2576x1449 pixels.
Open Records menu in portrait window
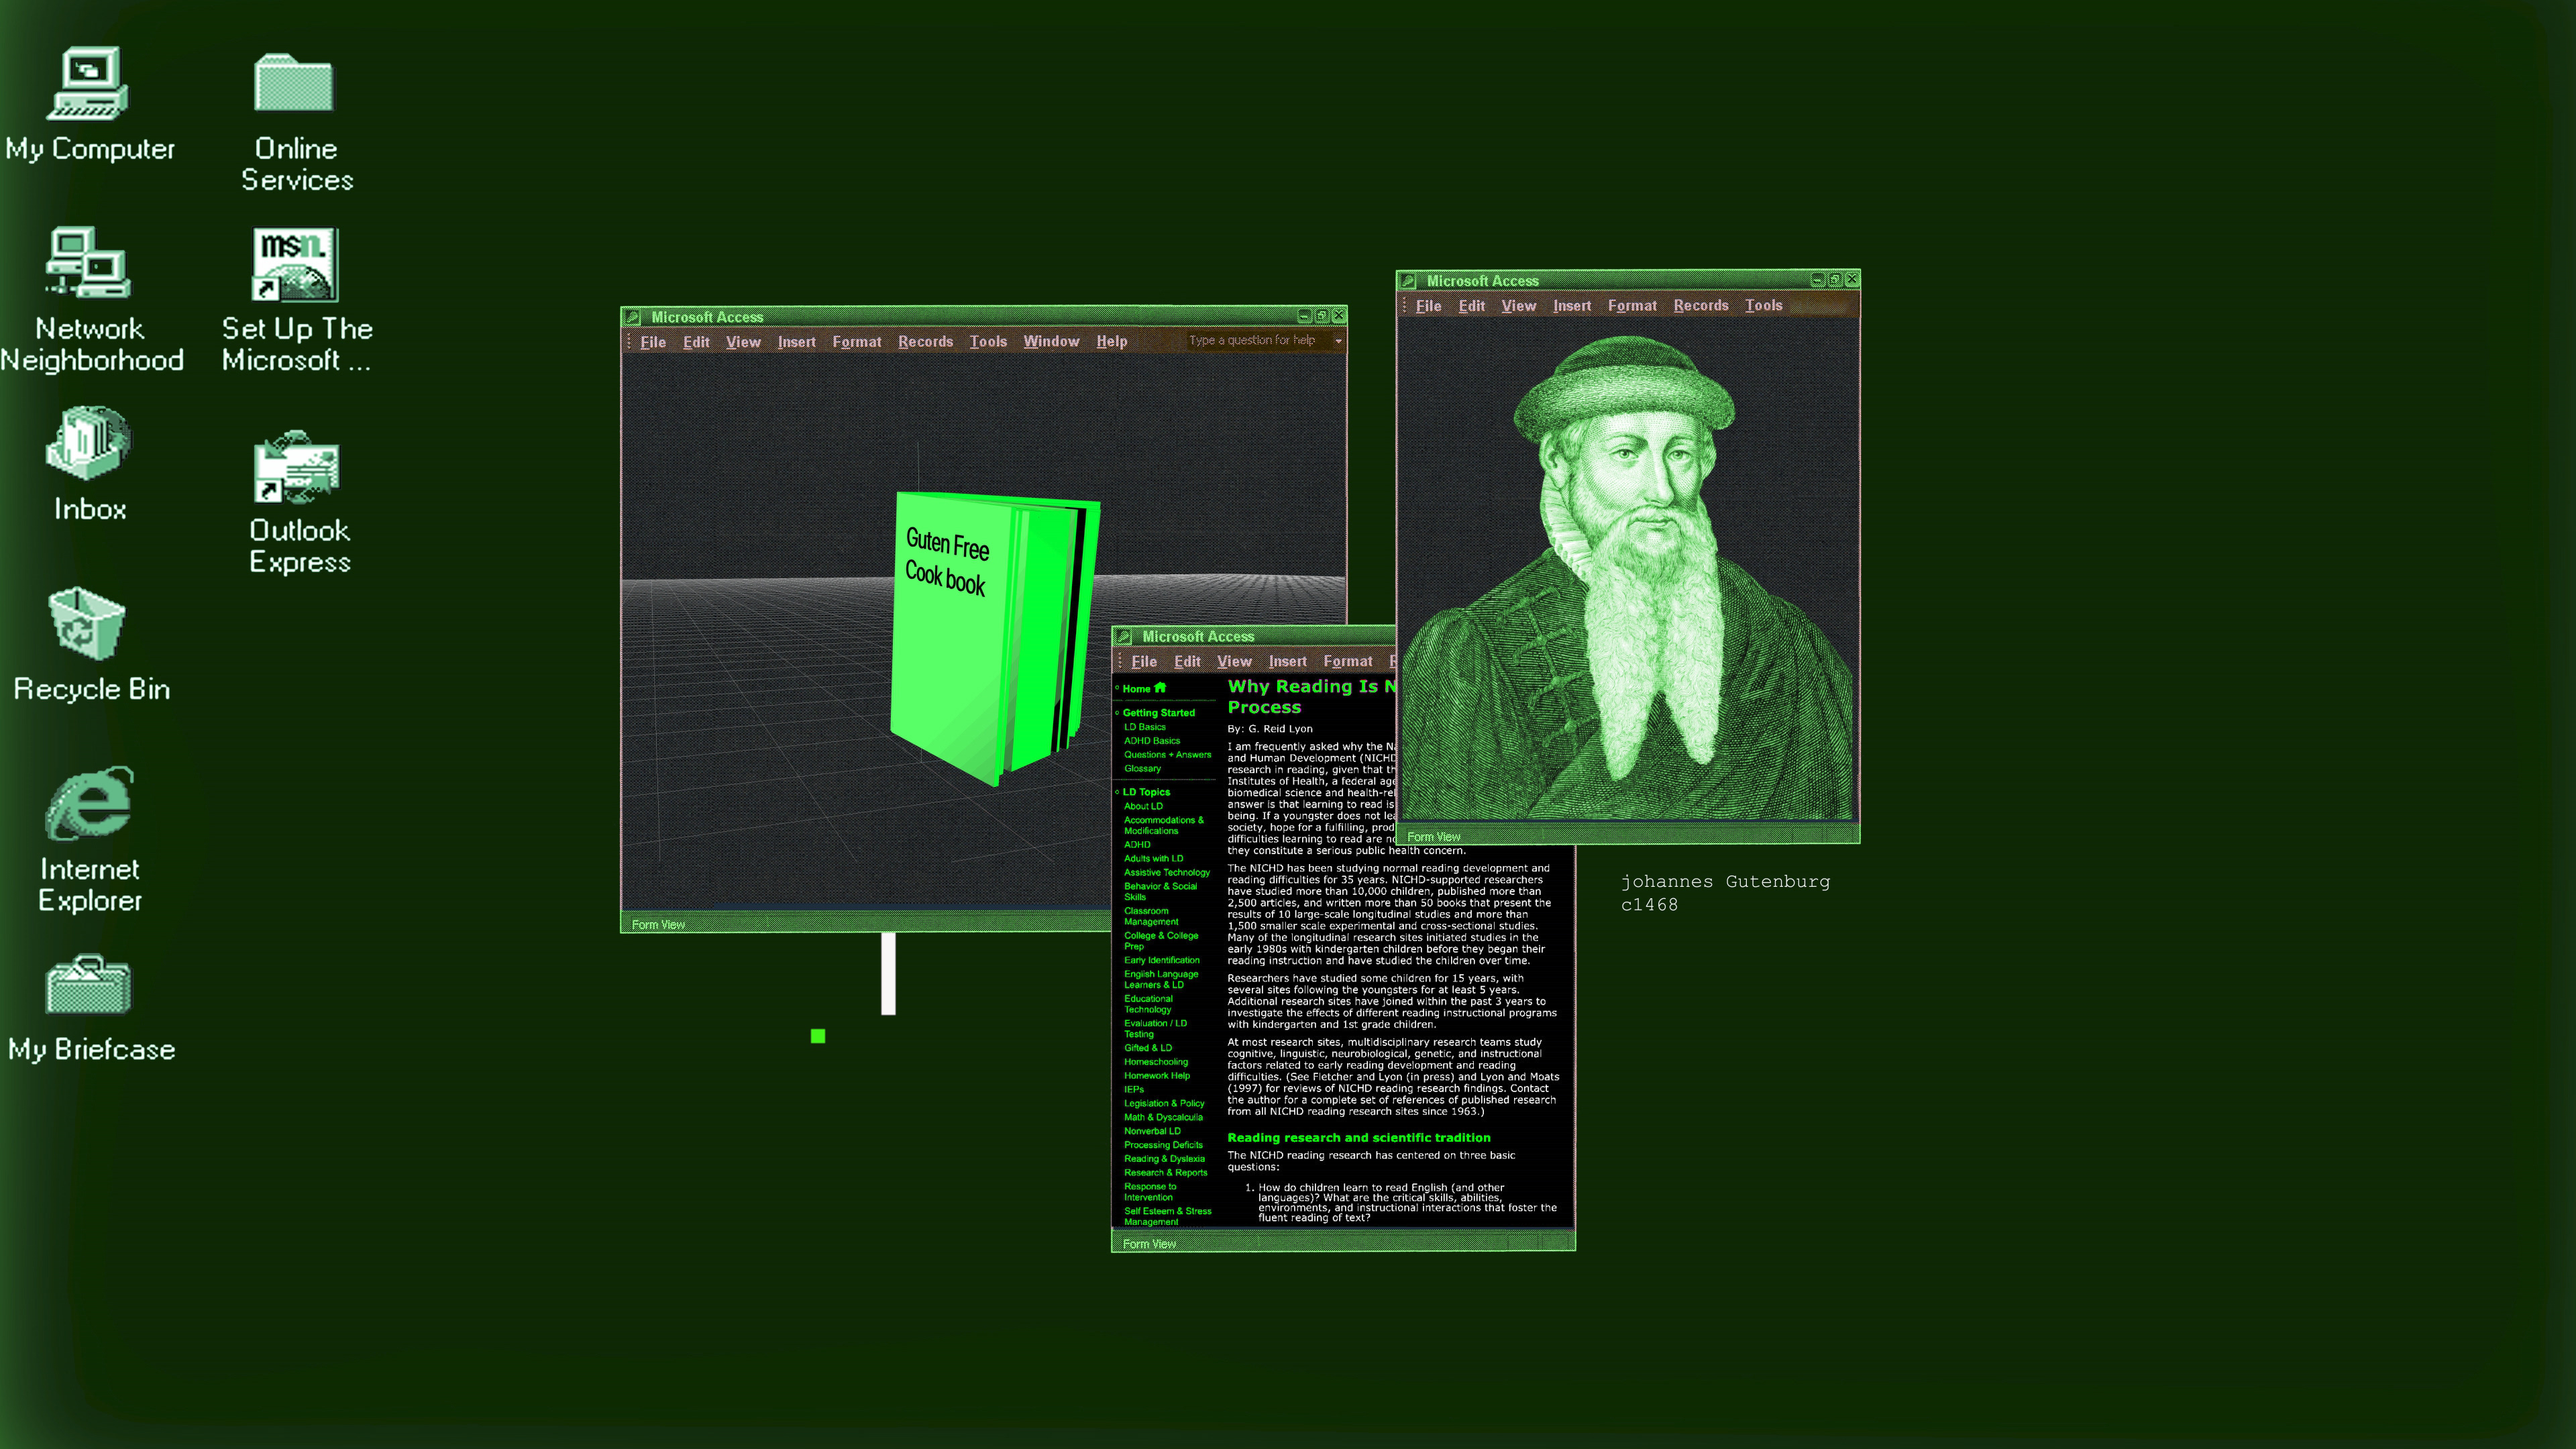pyautogui.click(x=1701, y=306)
